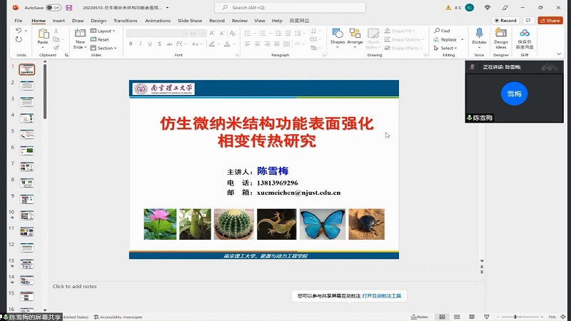Click the Paste clipboard icon
The height and width of the screenshot is (321, 571).
coord(43,34)
